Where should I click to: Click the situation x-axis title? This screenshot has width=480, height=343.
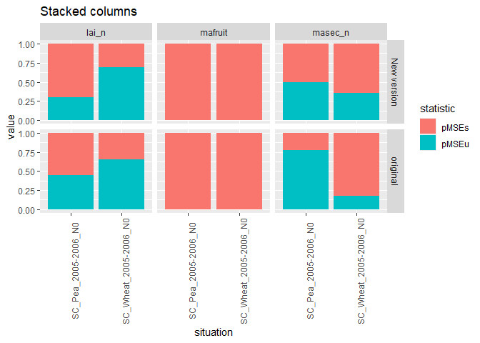click(x=213, y=332)
